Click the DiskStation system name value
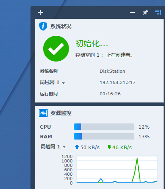The height and width of the screenshot is (189, 165). 112,71
